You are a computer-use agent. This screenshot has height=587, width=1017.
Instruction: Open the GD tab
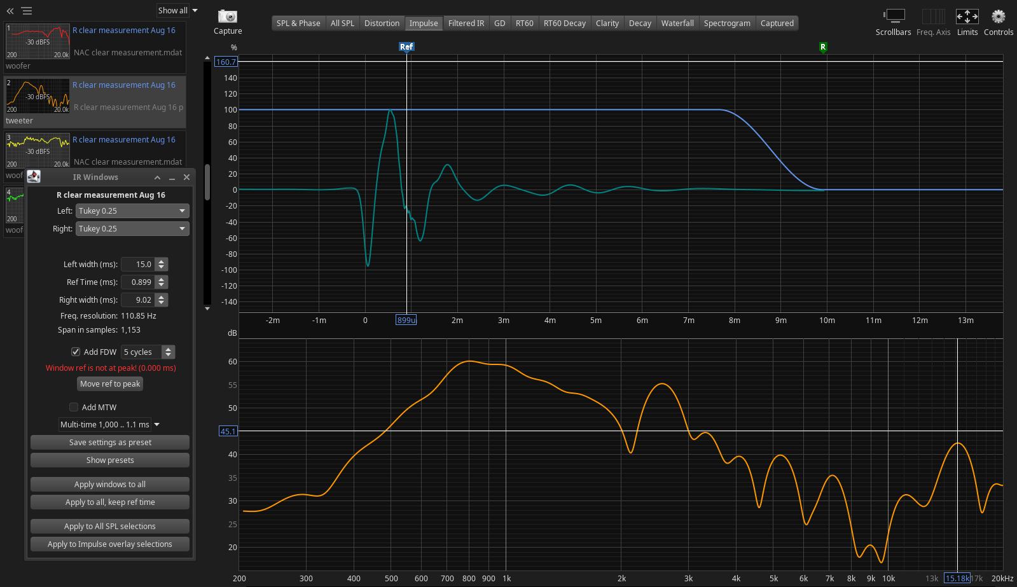[500, 23]
